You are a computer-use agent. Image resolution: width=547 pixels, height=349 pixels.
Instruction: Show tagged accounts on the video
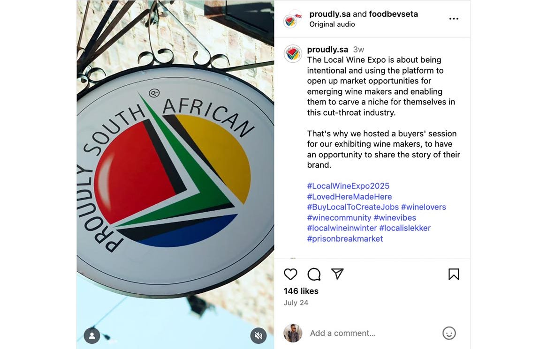pos(92,335)
